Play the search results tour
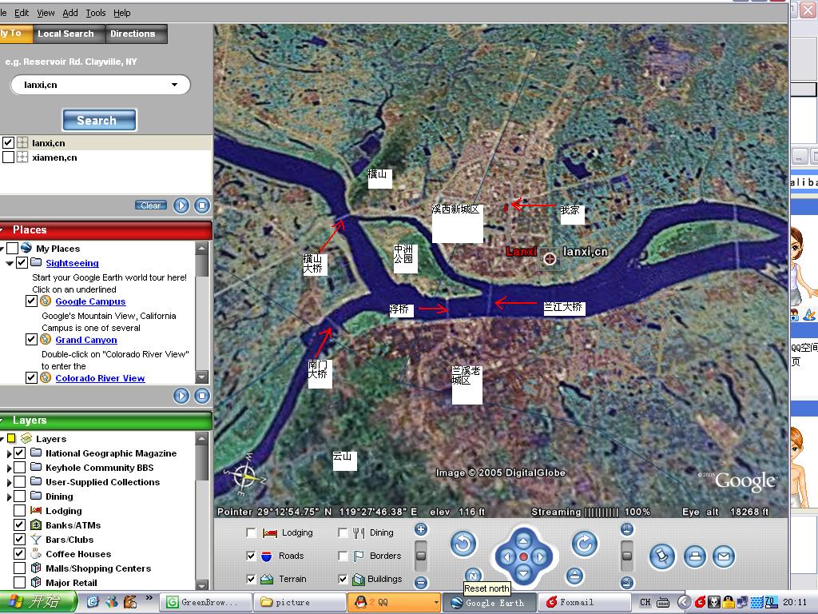 click(x=181, y=205)
